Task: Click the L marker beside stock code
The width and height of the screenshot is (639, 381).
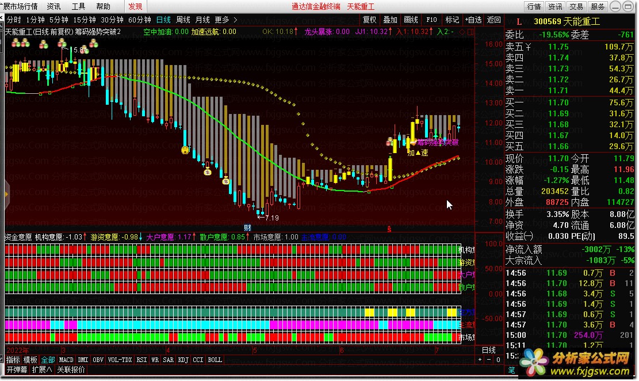Action: point(519,22)
